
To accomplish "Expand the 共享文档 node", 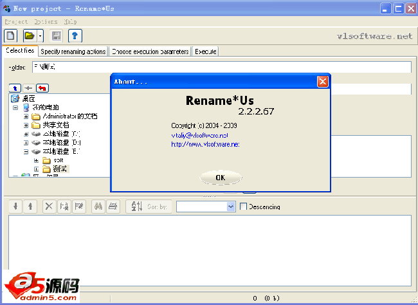I will [26, 125].
